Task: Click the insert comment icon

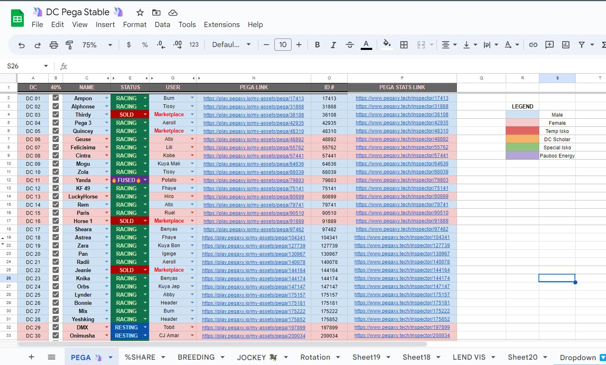Action: click(549, 45)
